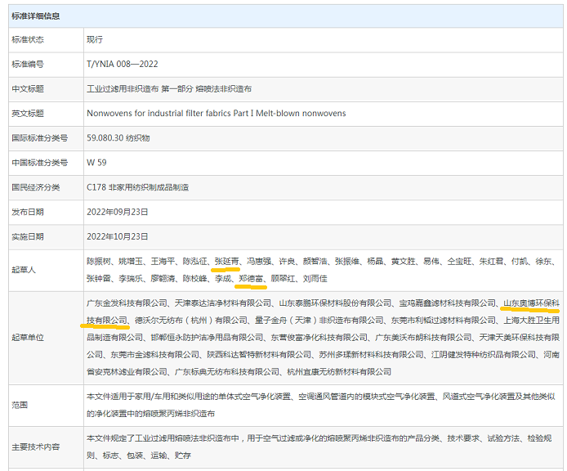Image resolution: width=567 pixels, height=471 pixels.
Task: Click the underlined company 山东奥博环保科技有限公司
Action: click(x=531, y=303)
